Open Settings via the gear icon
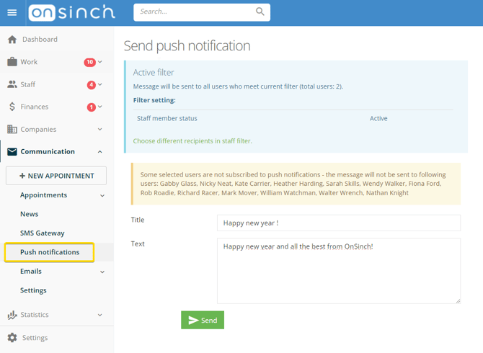The height and width of the screenshot is (353, 483). pos(12,338)
